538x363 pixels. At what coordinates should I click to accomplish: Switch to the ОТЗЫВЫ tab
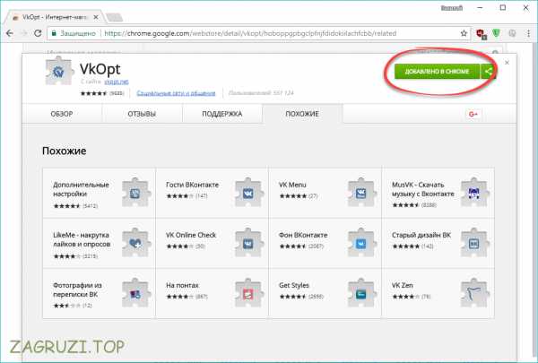(x=142, y=114)
